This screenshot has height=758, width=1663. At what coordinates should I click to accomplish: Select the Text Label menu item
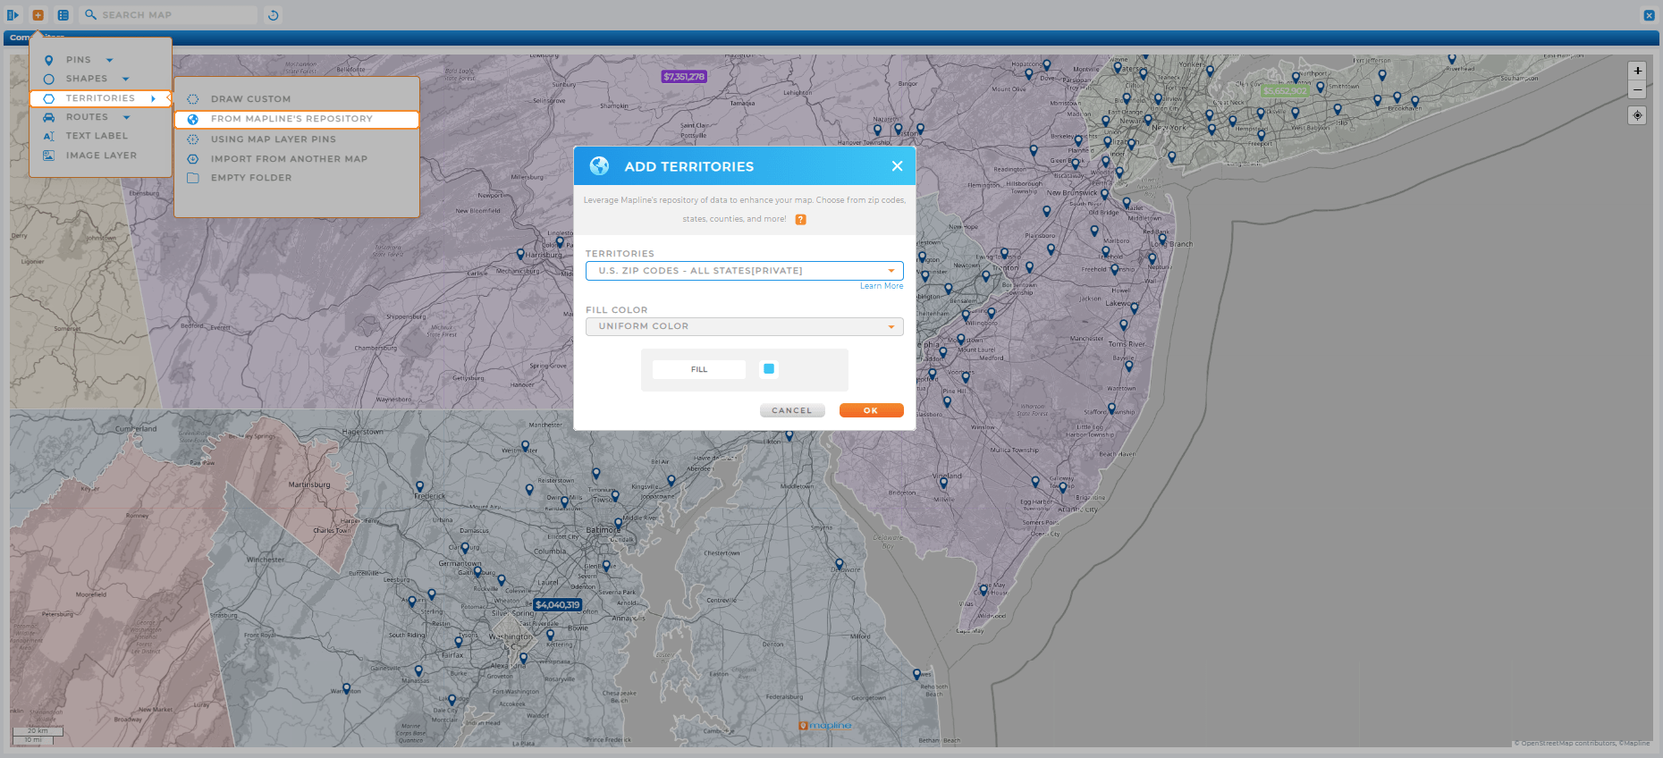click(97, 136)
